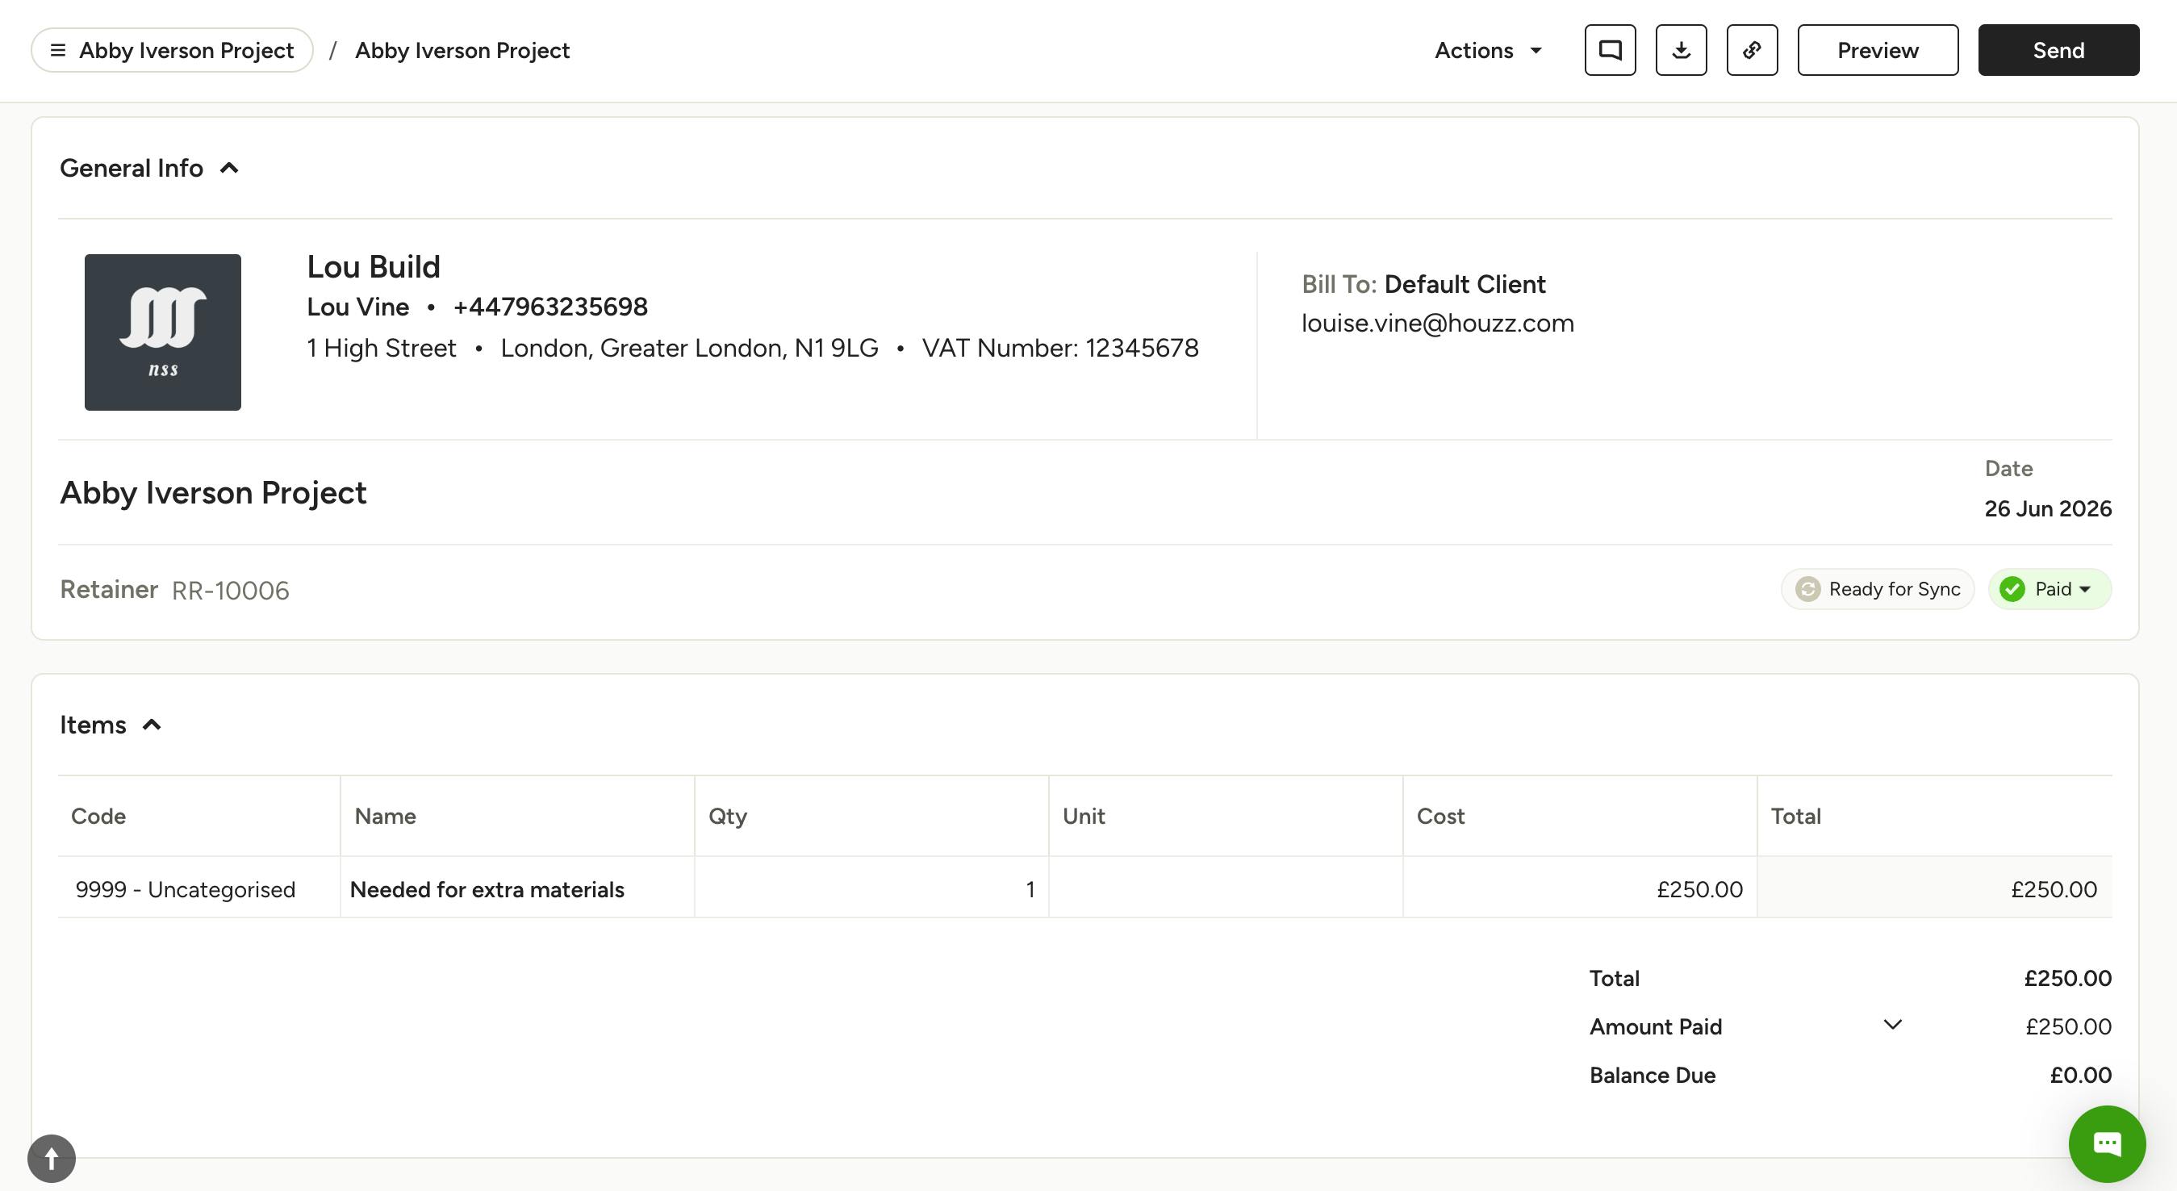
Task: Click the item row Total £250.00 cell
Action: click(1934, 888)
